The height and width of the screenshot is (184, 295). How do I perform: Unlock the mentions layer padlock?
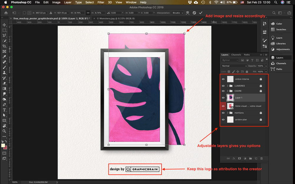coord(260,112)
